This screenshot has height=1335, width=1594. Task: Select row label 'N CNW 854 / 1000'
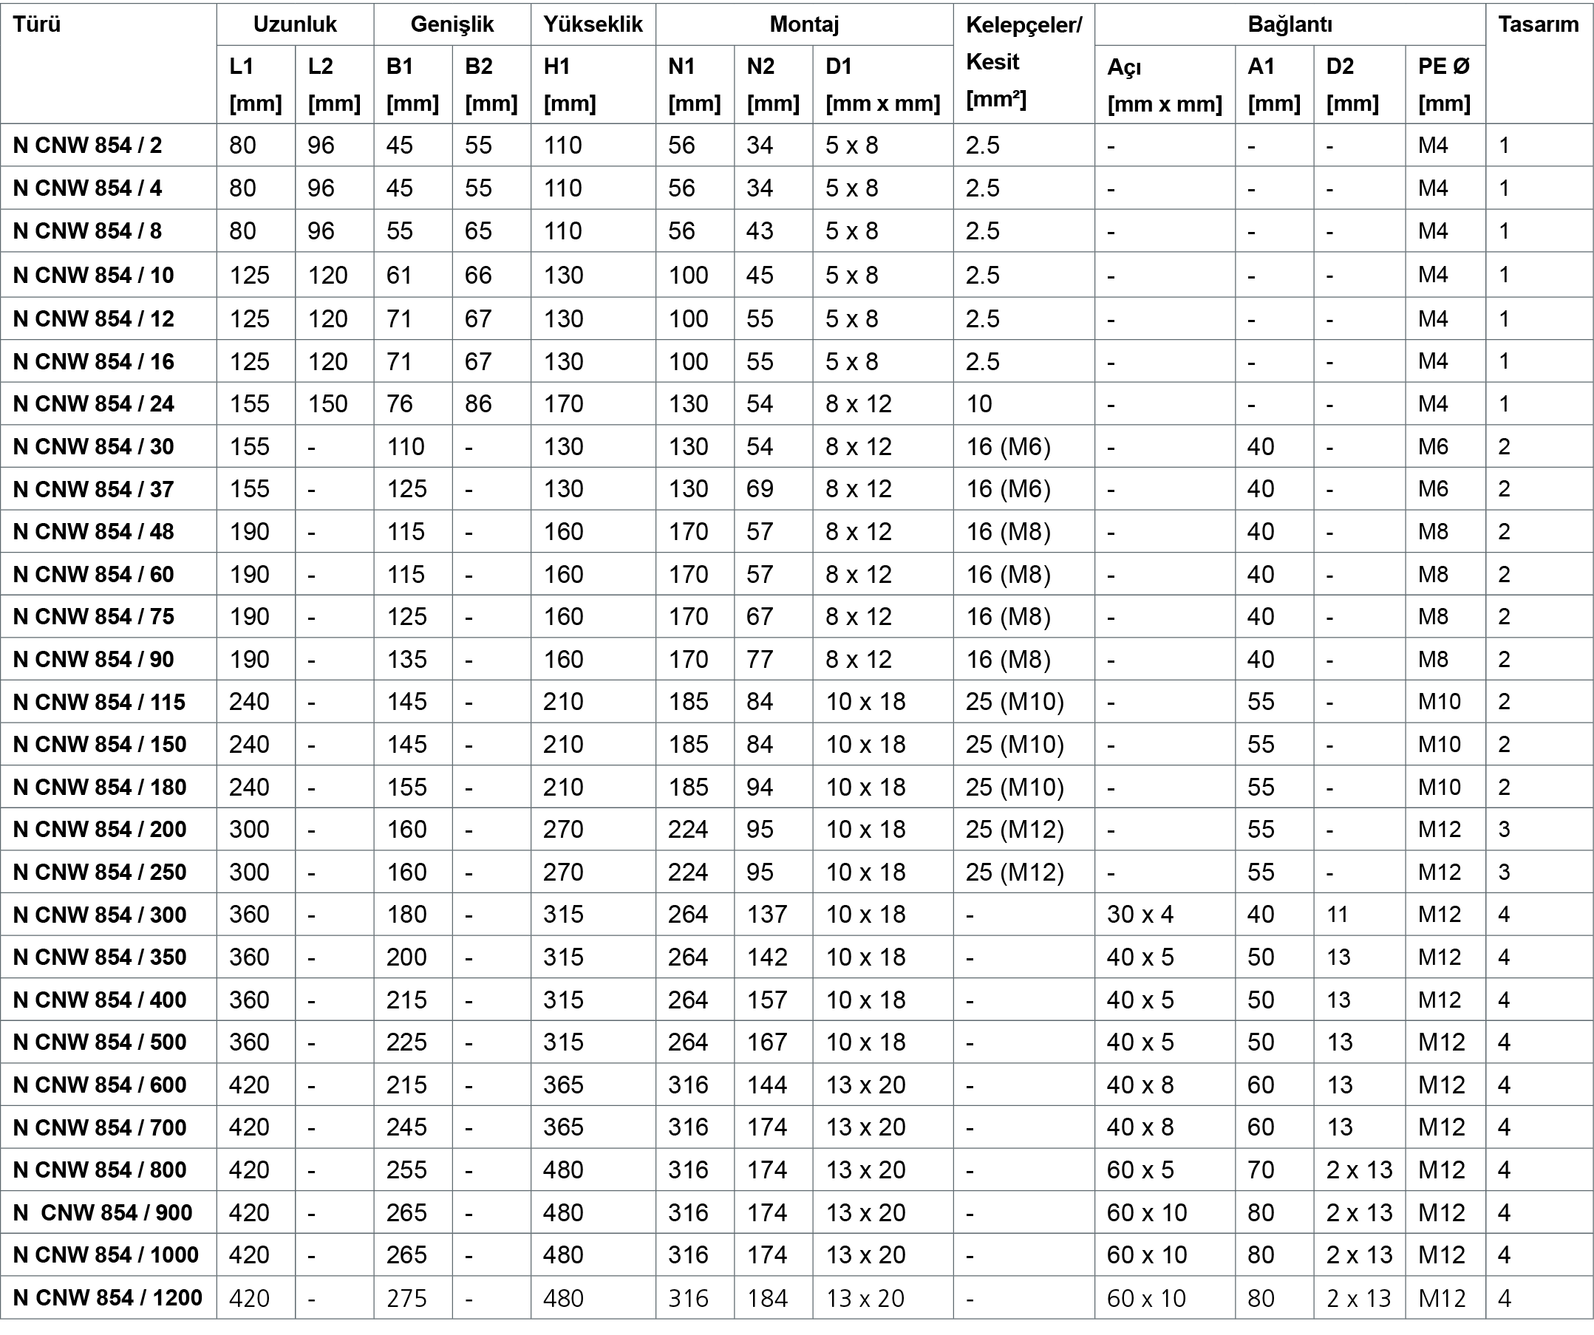[106, 1254]
